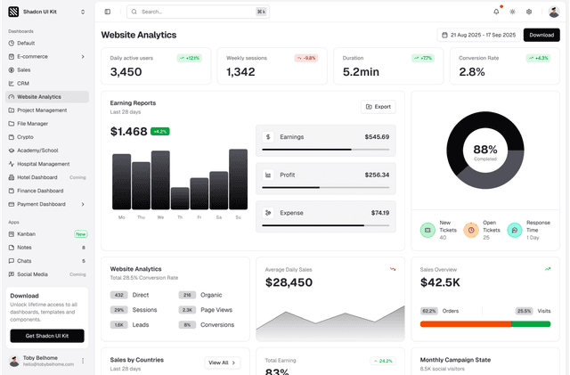Click the +12.1% badge on Daily active users
Image resolution: width=570 pixels, height=375 pixels.
(190, 58)
